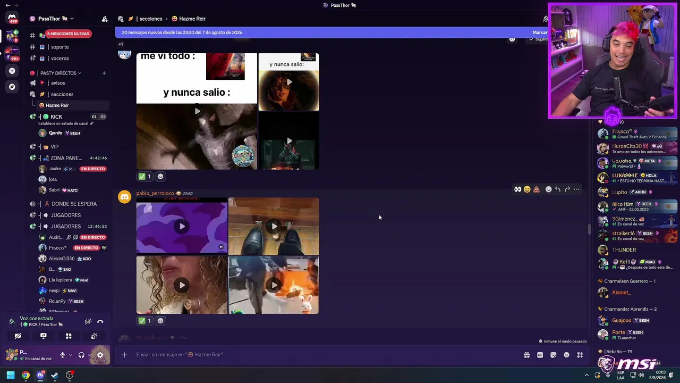The height and width of the screenshot is (383, 680).
Task: Play the black shoes video thumbnail
Action: point(274,226)
